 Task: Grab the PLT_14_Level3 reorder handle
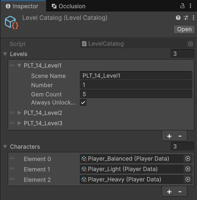coord(12,123)
